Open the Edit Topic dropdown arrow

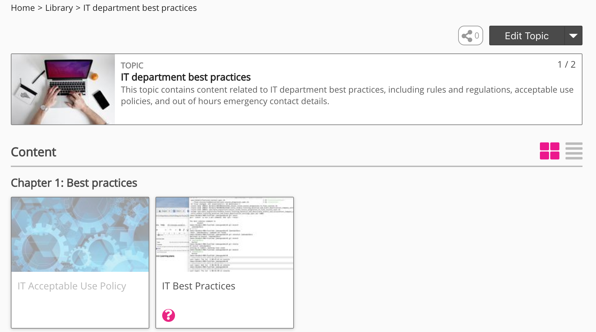[573, 35]
